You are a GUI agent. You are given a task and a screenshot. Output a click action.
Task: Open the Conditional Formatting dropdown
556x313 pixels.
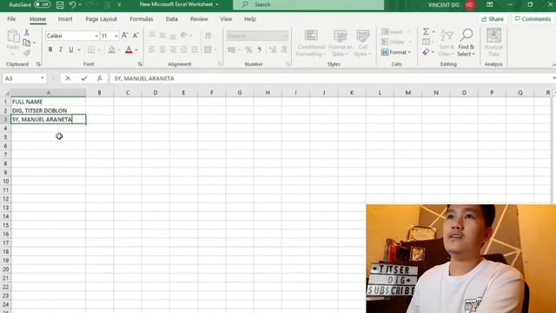point(311,43)
